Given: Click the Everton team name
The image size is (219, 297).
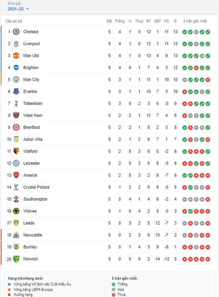Looking at the screenshot, I should [x=30, y=92].
